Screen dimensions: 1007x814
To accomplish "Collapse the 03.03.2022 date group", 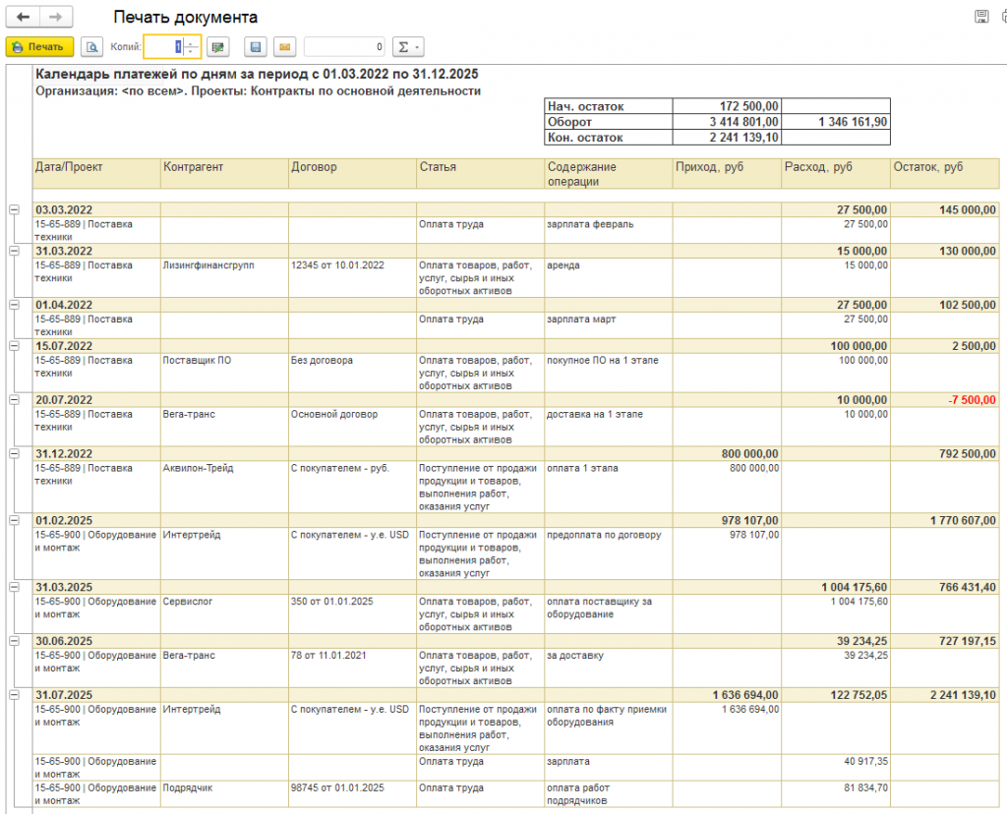I will pos(14,209).
